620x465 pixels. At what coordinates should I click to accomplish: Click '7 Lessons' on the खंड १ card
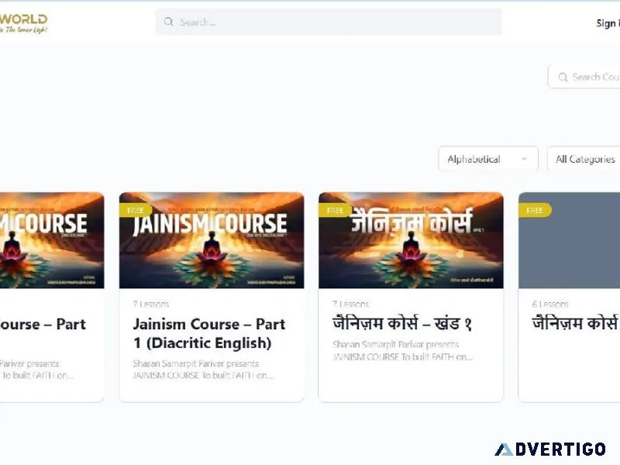click(351, 304)
